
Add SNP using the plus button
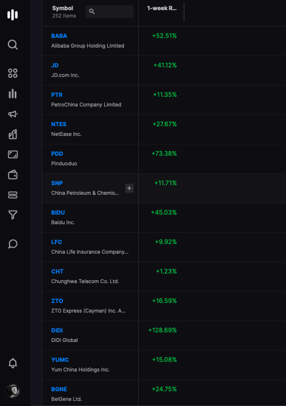pos(129,188)
